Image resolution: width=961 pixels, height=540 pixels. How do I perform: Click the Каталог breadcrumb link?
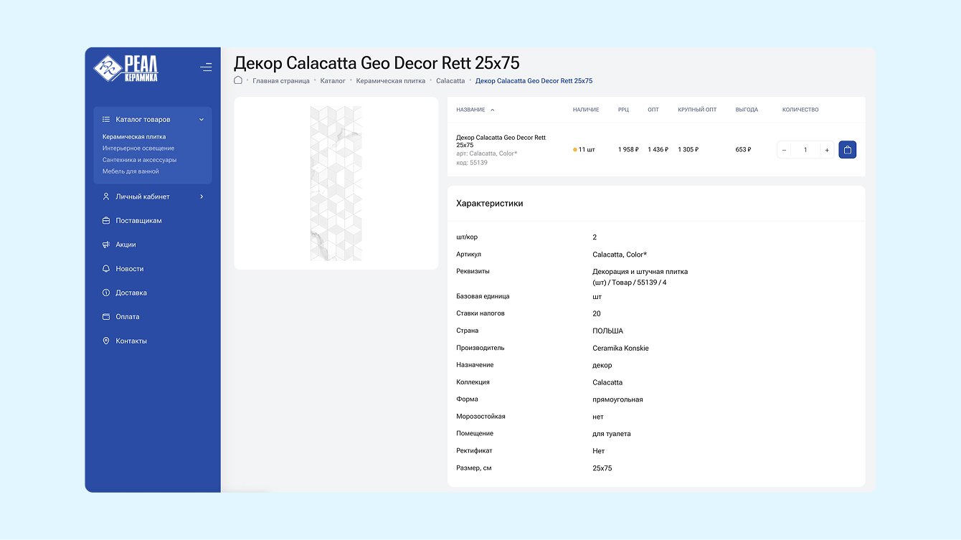tap(333, 81)
